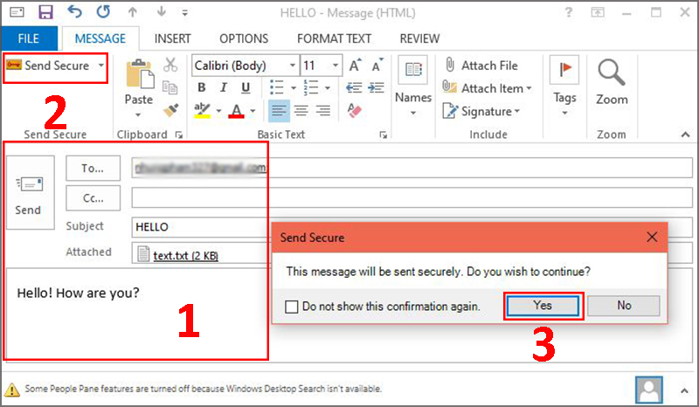Switch to the REVIEW tab
Viewport: 699px width, 407px height.
pyautogui.click(x=419, y=38)
